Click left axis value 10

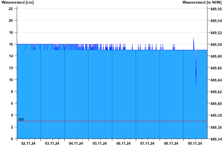pos(11,80)
